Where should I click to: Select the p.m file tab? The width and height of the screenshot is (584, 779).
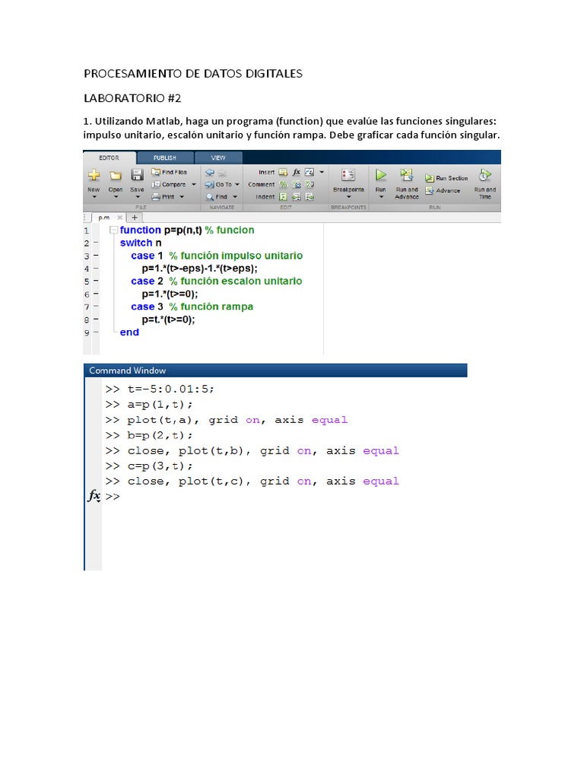(x=103, y=217)
